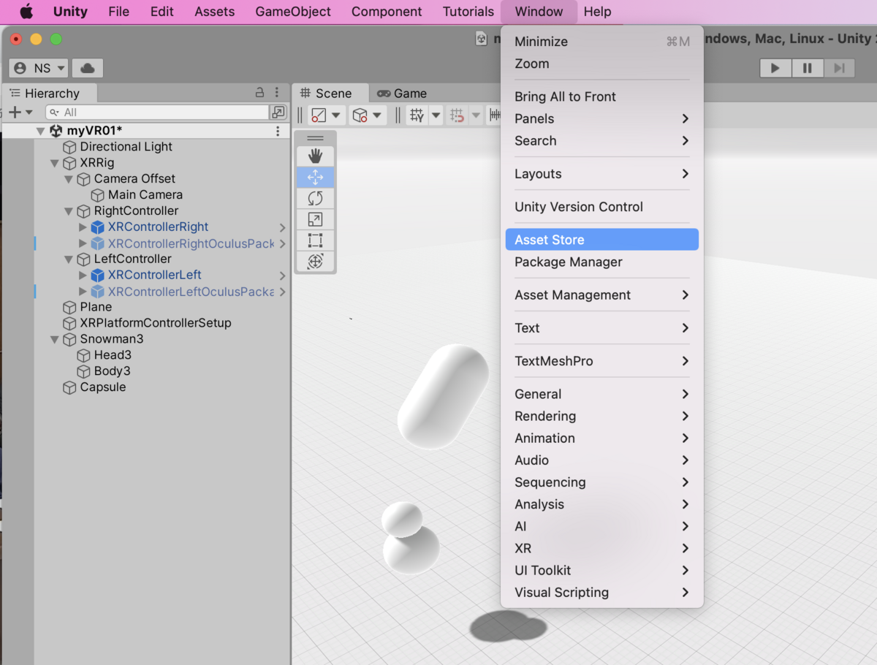Select Main Camera in Hierarchy
The height and width of the screenshot is (665, 877).
coord(145,195)
